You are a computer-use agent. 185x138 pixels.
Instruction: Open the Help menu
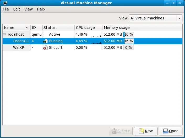41,9
